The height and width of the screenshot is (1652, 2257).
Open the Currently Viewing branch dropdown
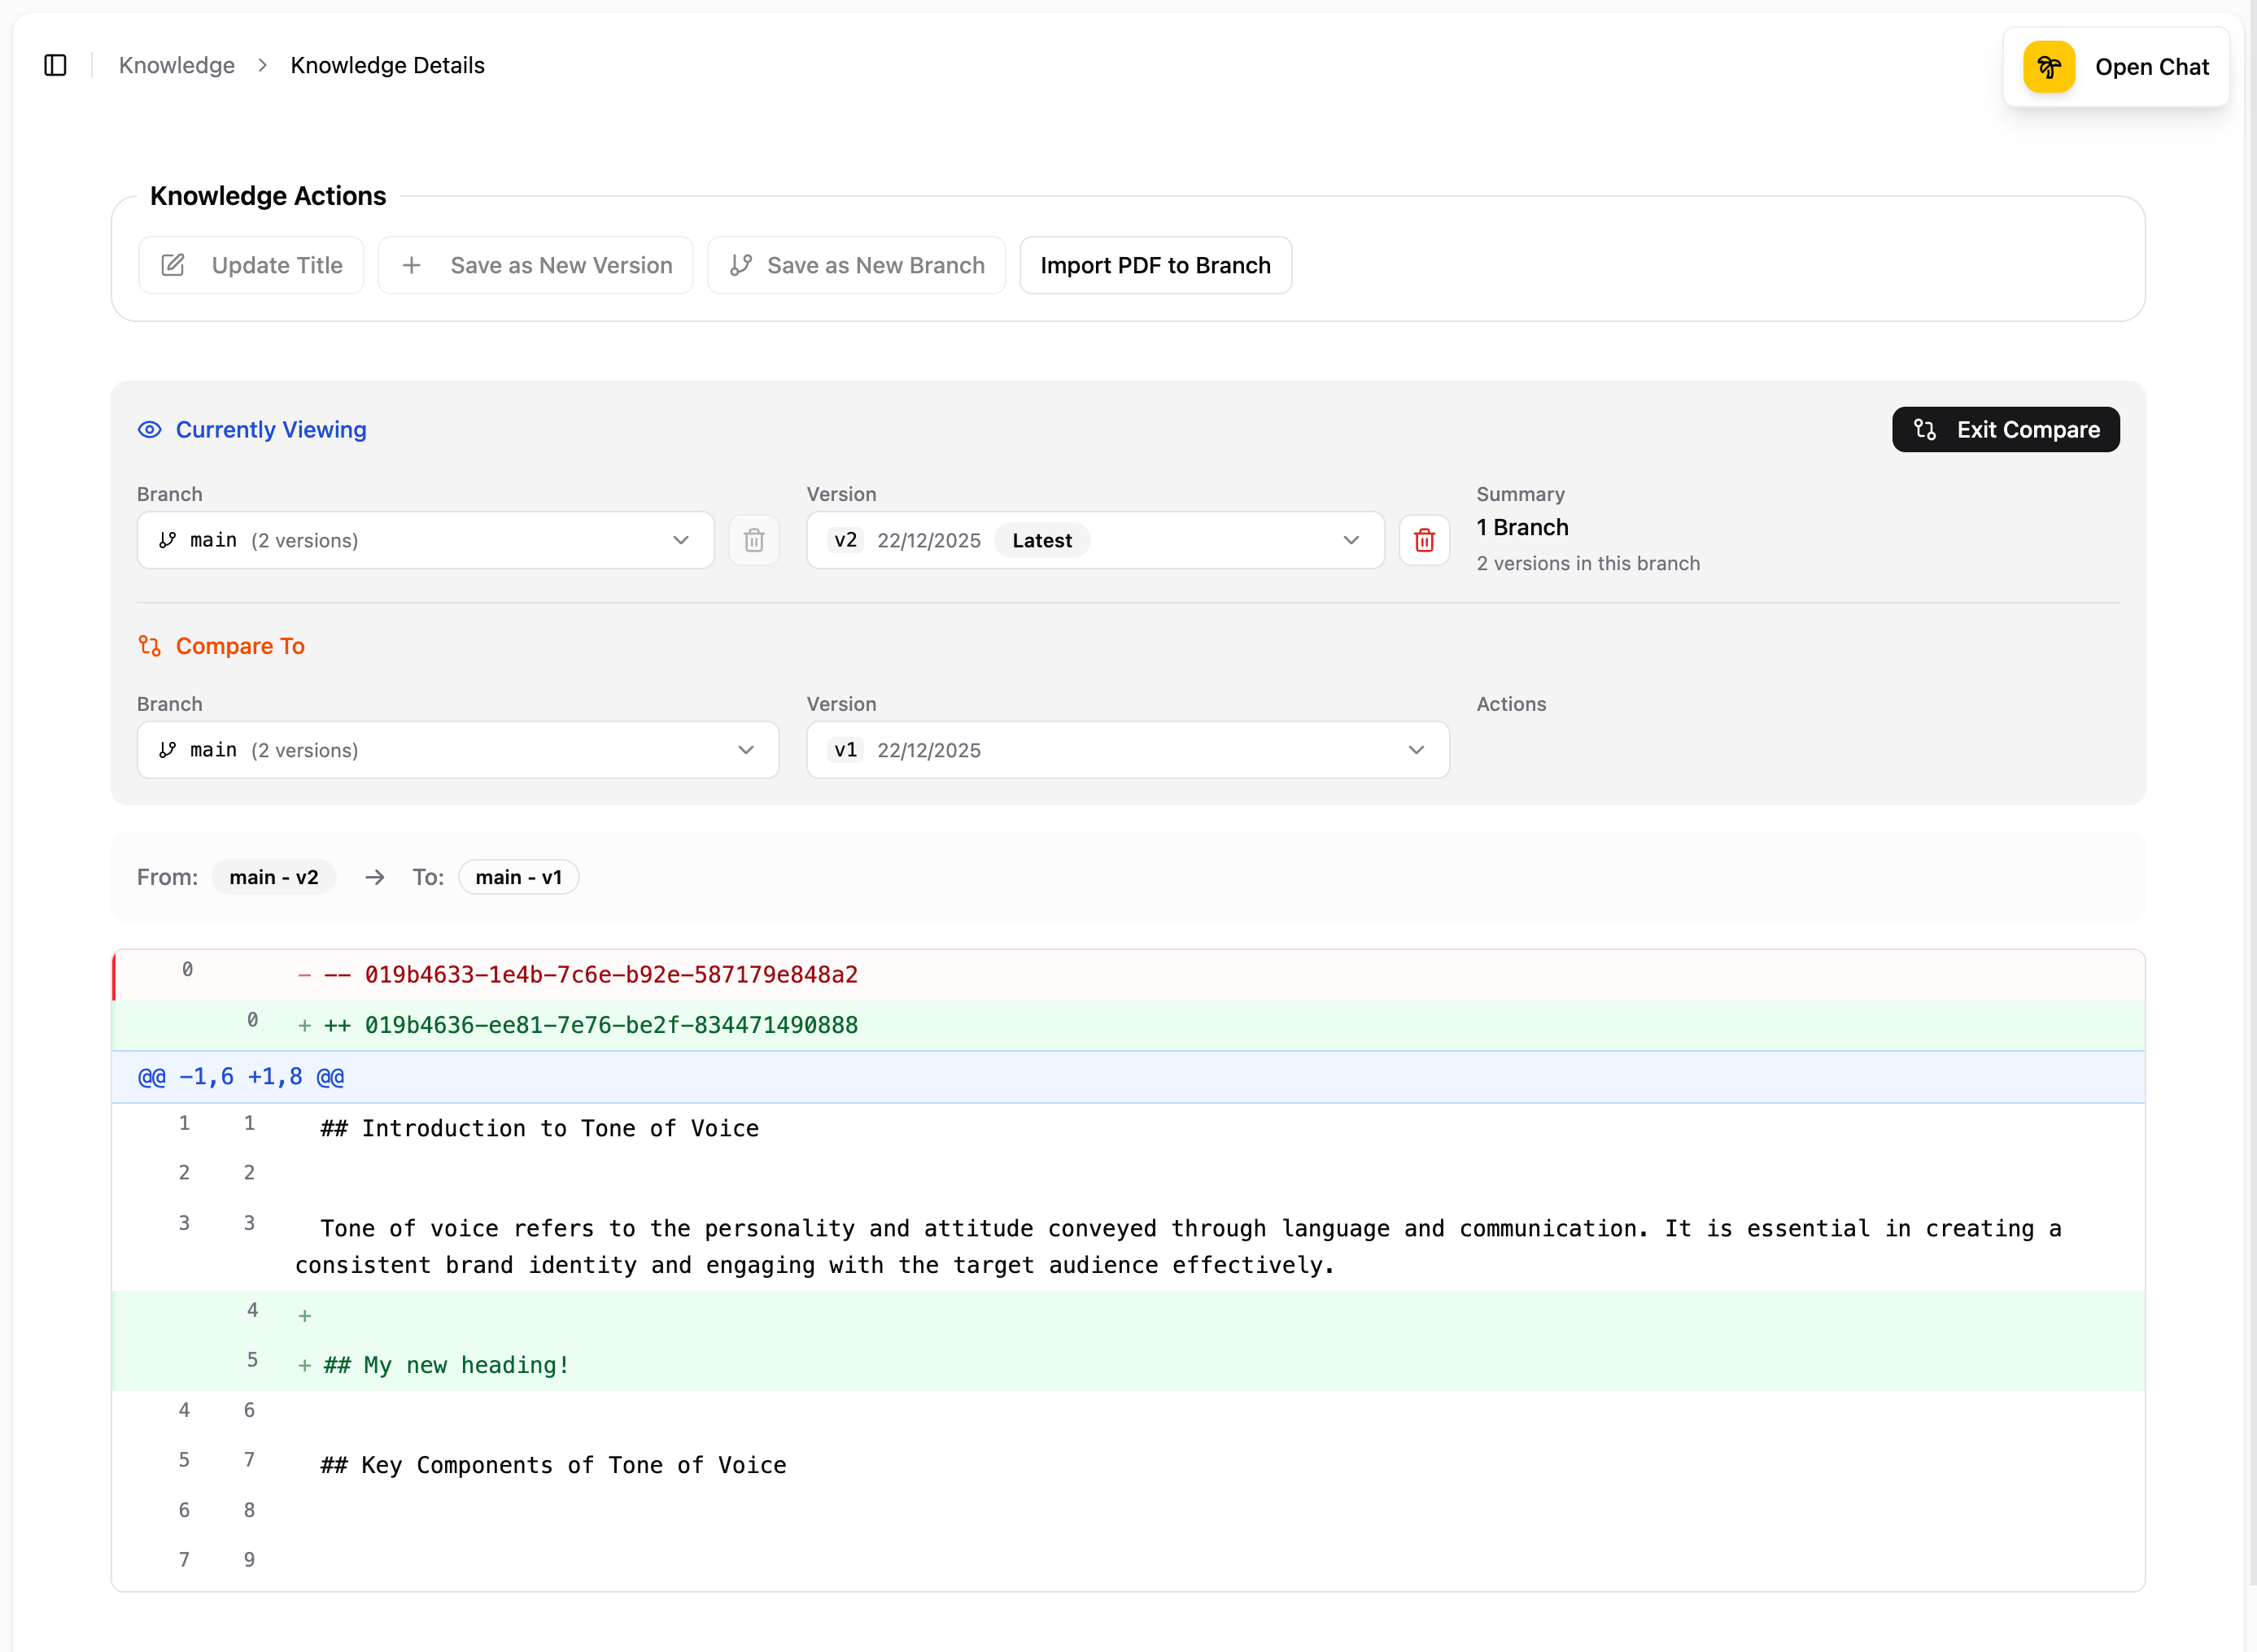(425, 540)
